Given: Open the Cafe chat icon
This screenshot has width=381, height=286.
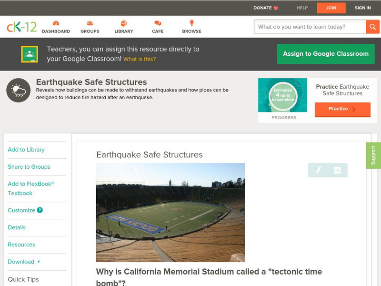Looking at the screenshot, I should (158, 23).
